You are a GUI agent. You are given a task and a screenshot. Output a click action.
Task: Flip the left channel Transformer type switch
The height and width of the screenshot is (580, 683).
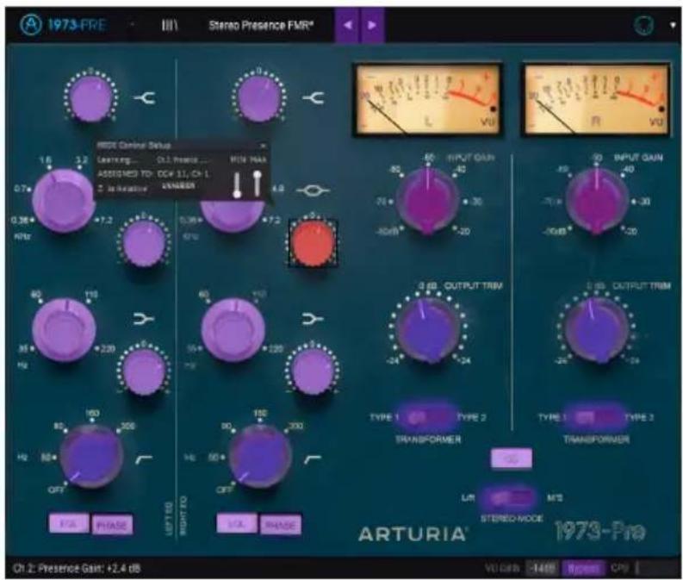tap(427, 417)
